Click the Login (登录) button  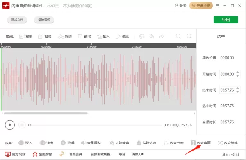[180, 6]
